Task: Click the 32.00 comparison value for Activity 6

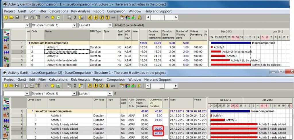Action: point(158,129)
